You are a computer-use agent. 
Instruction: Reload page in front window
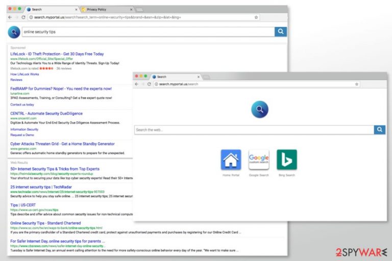pos(149,84)
